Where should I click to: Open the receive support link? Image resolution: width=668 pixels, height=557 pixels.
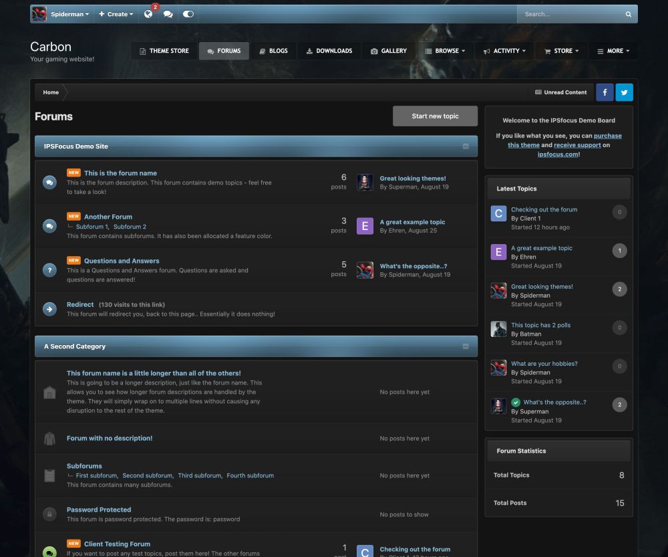coord(577,145)
